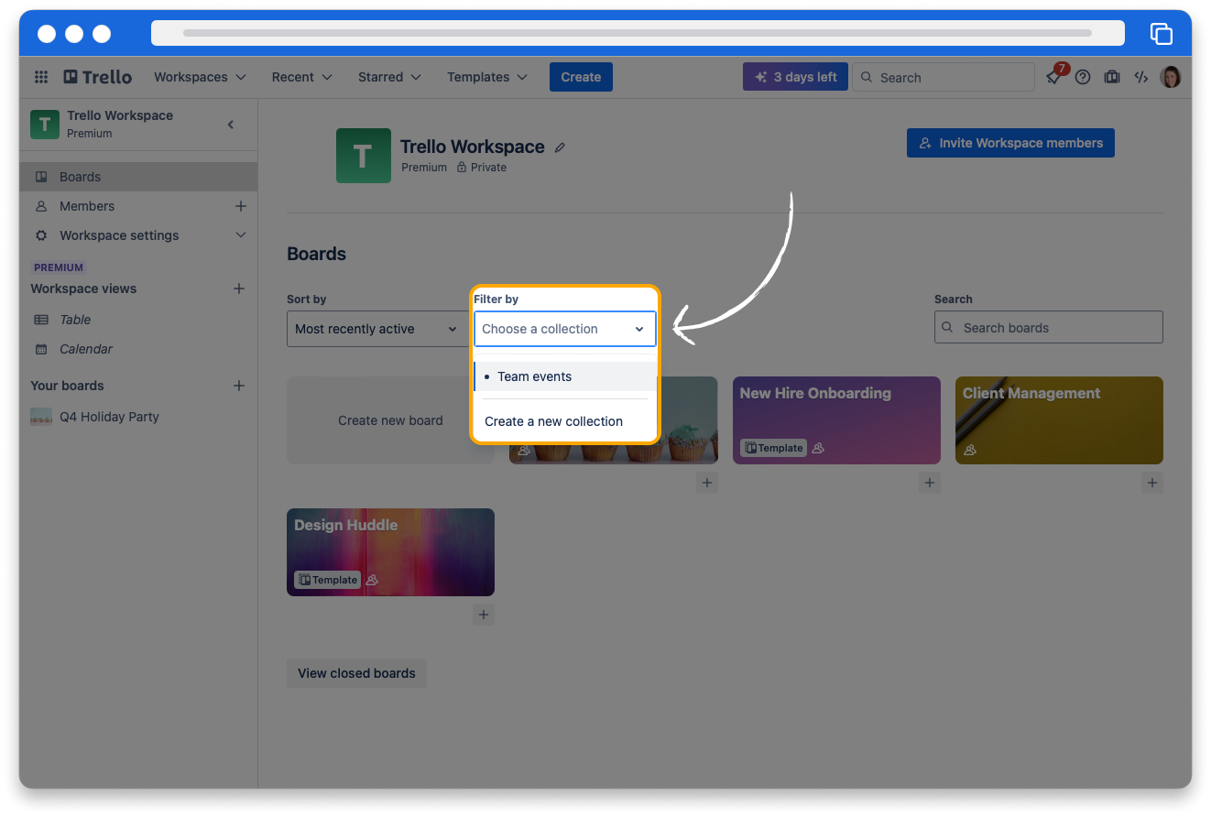Click View closed boards button
Image resolution: width=1211 pixels, height=817 pixels.
[356, 673]
